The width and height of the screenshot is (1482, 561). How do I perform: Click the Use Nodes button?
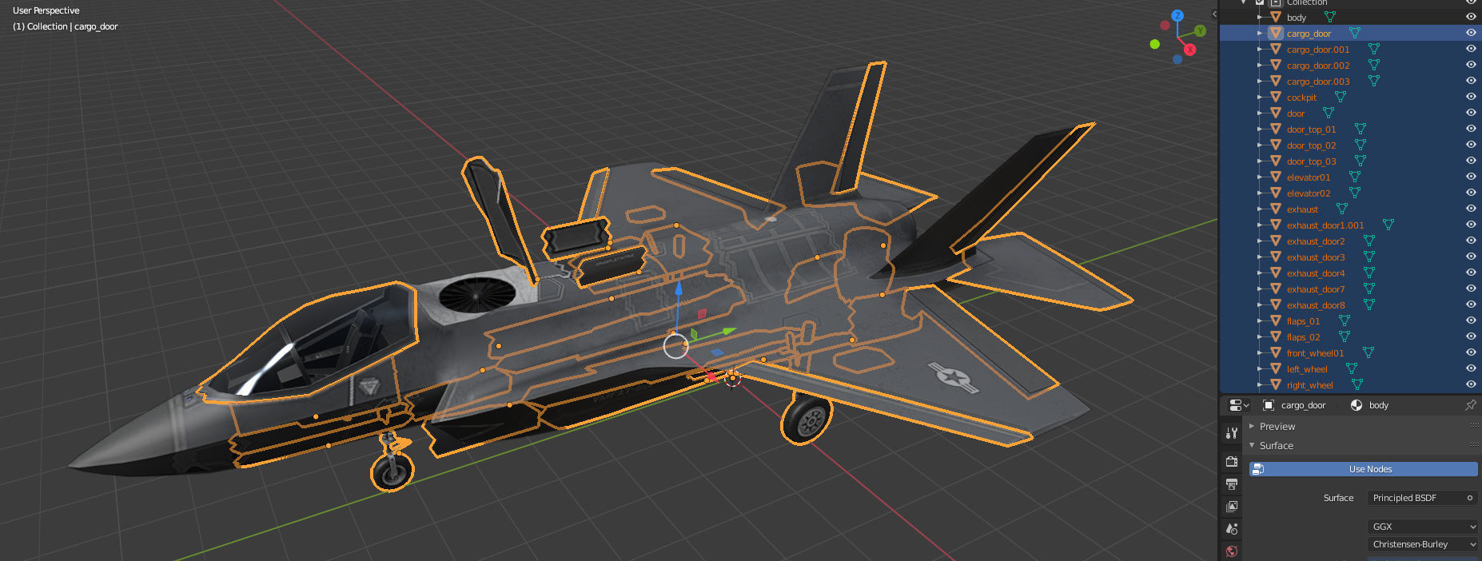coord(1364,469)
